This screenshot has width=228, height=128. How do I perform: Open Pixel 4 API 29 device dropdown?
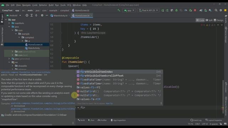(x=148, y=10)
